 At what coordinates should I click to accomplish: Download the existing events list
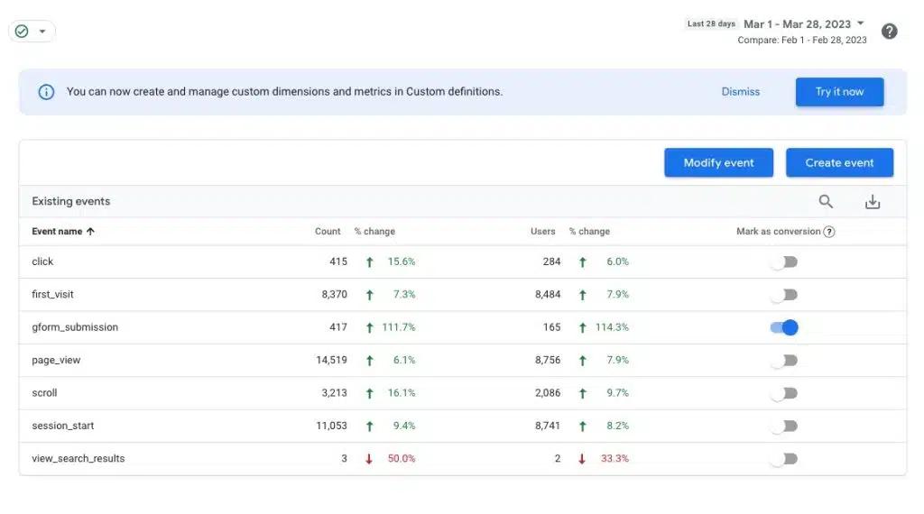pos(872,202)
